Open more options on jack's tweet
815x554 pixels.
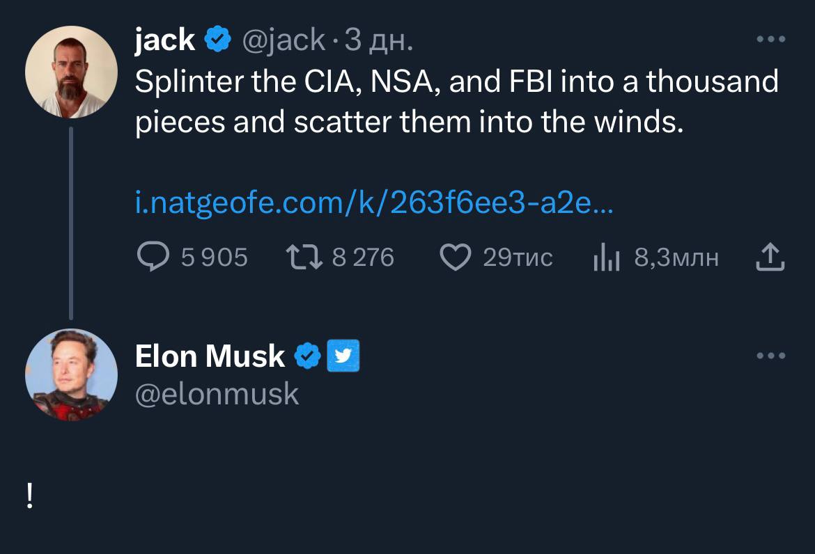(x=771, y=40)
